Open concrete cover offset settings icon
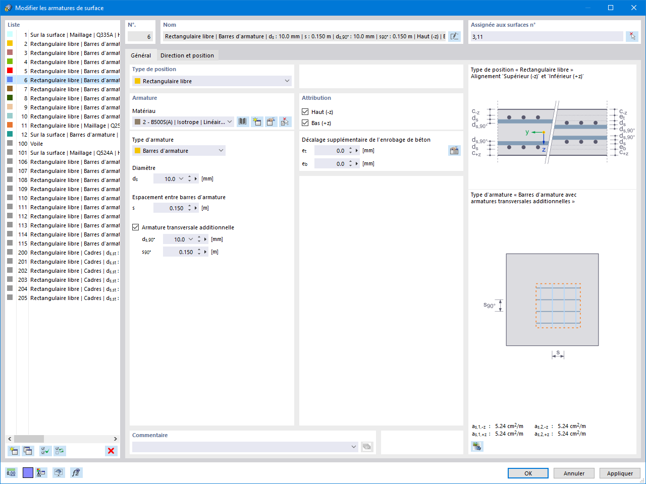 (x=454, y=150)
